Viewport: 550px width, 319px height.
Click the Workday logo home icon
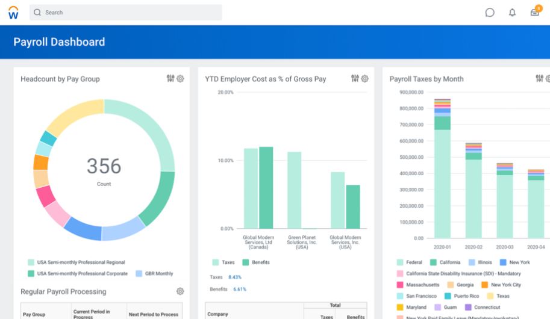click(x=13, y=13)
